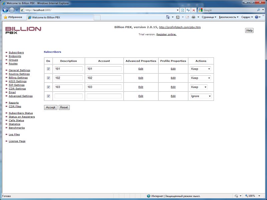
Task: Click the Favorites star icon
Action: point(5,17)
